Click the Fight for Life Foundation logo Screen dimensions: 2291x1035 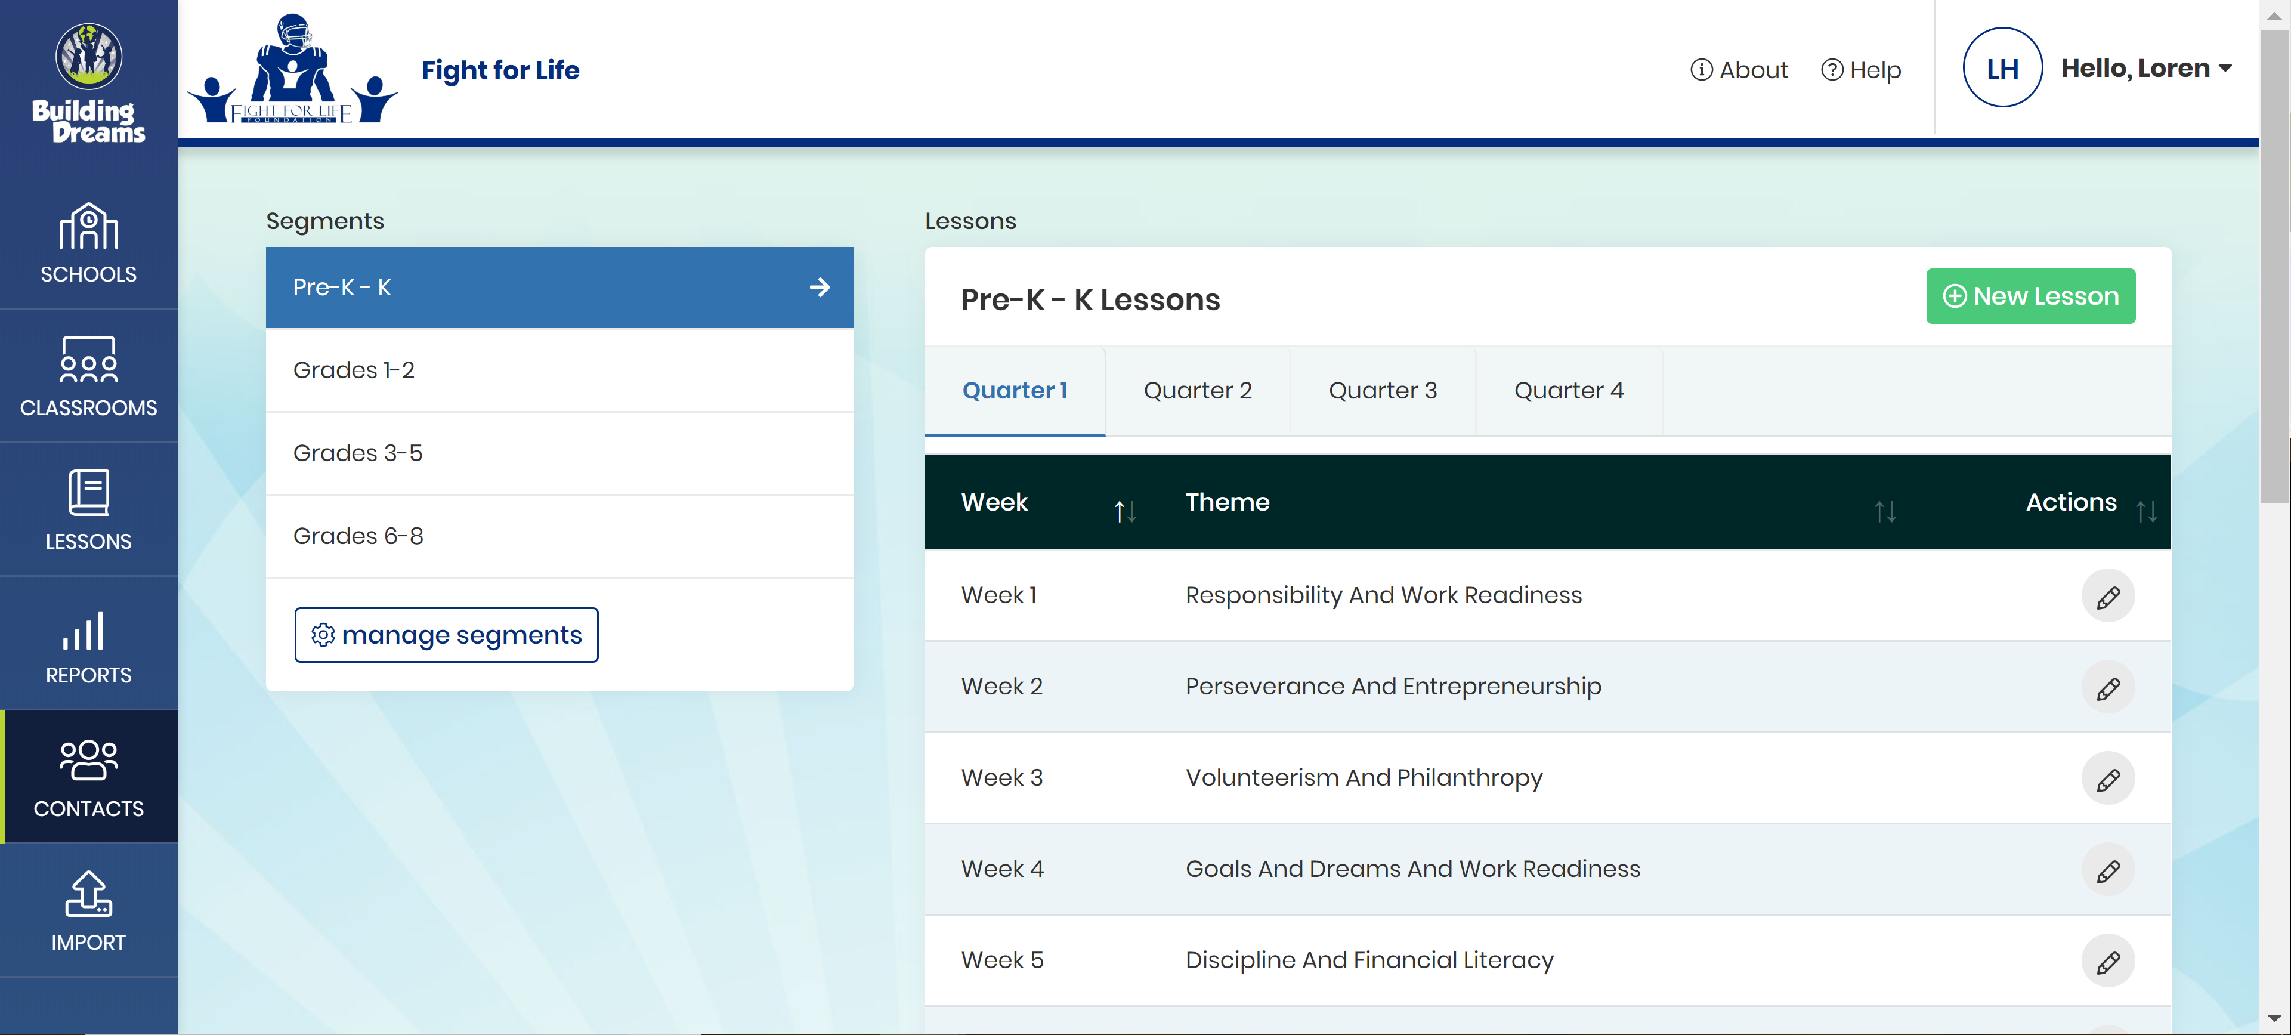pos(293,69)
